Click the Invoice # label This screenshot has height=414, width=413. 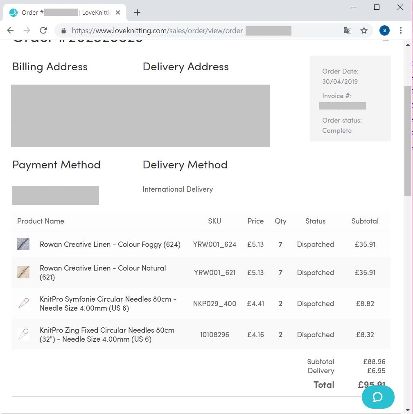click(x=337, y=96)
